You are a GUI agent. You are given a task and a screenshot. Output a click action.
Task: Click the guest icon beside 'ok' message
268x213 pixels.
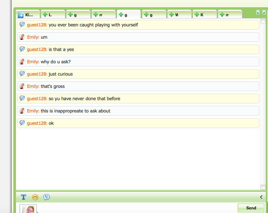point(22,123)
